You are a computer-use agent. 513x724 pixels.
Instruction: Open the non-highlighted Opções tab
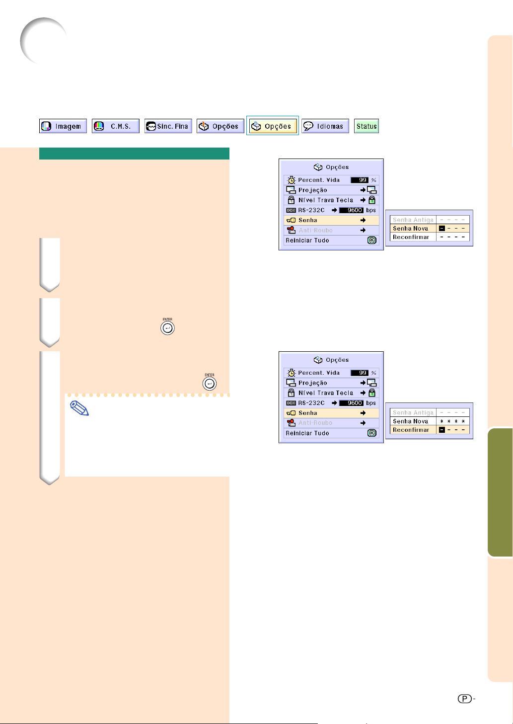pos(220,126)
